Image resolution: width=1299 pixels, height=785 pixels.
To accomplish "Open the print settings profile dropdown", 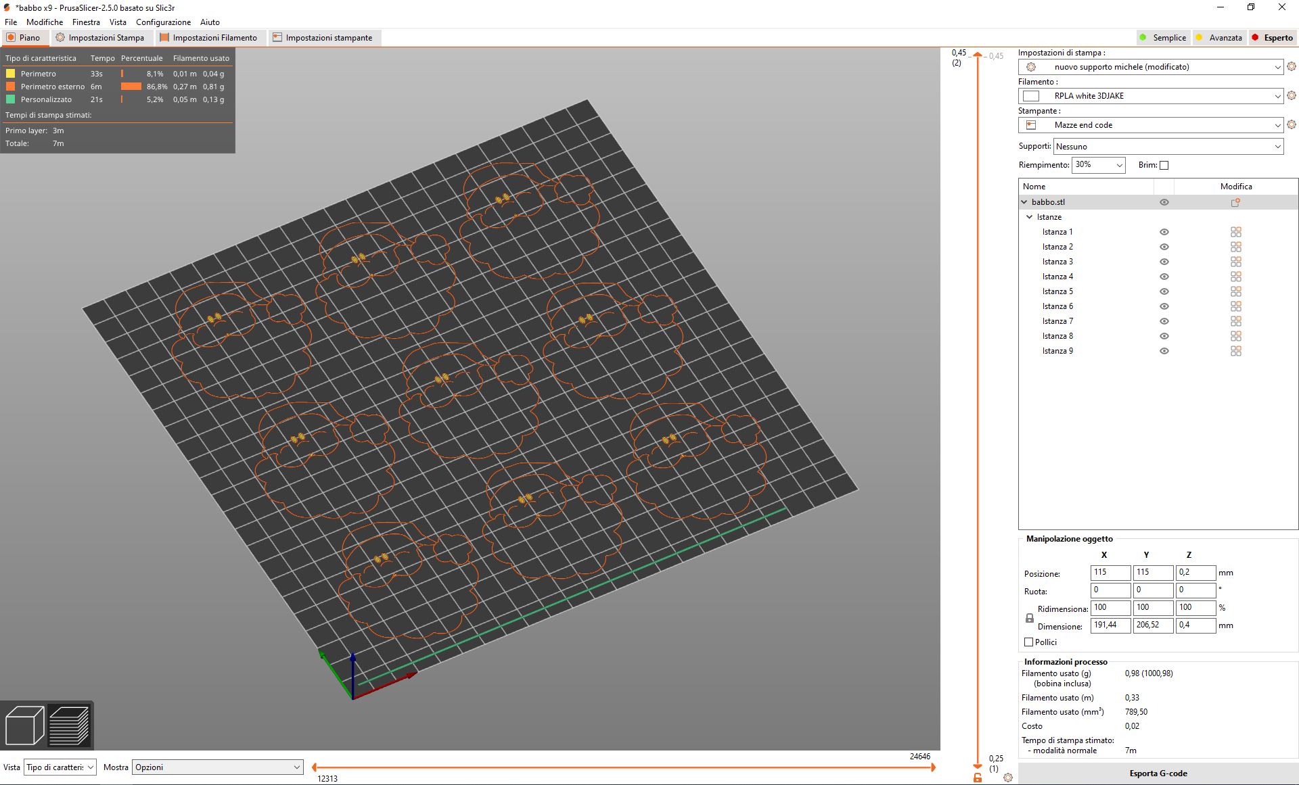I will pyautogui.click(x=1150, y=67).
